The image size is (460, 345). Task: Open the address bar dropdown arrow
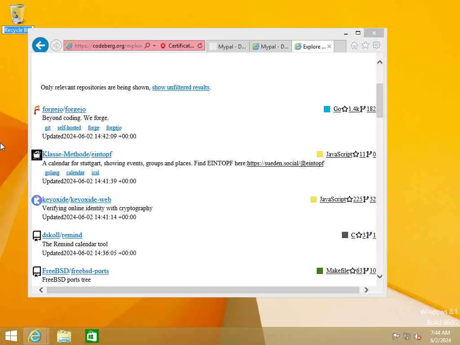(155, 46)
